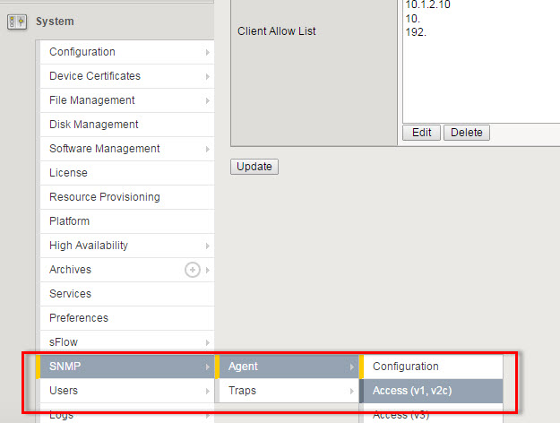Click the Edit button under allow list
This screenshot has height=423, width=560.
tap(420, 133)
